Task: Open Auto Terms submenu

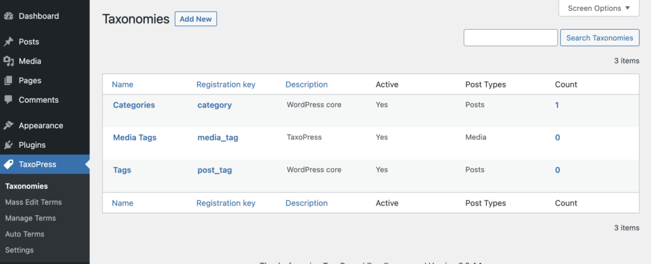Action: tap(25, 234)
